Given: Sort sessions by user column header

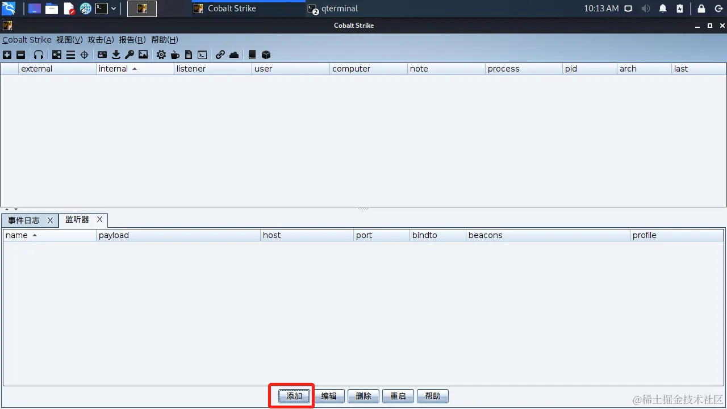Looking at the screenshot, I should [291, 69].
